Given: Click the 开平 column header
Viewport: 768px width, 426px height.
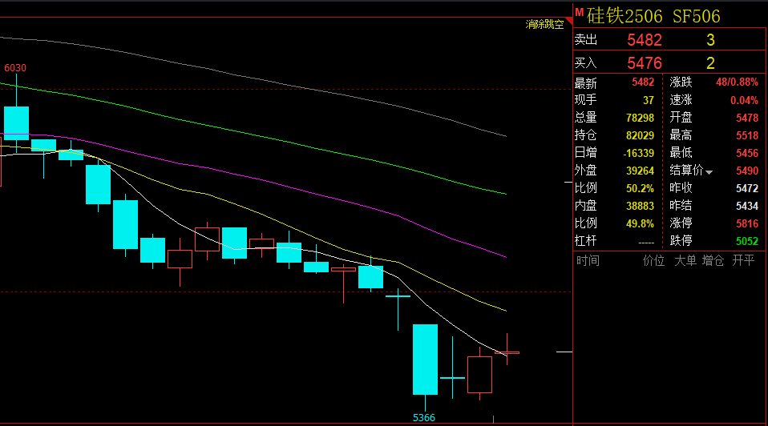Looking at the screenshot, I should tap(743, 261).
